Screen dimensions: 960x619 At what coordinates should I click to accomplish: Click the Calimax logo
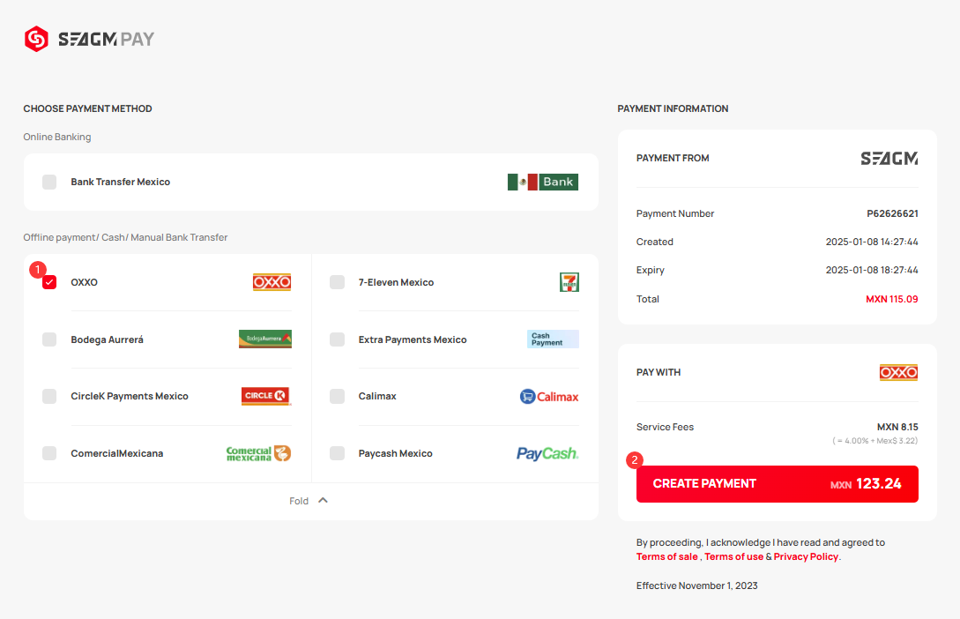pyautogui.click(x=549, y=397)
